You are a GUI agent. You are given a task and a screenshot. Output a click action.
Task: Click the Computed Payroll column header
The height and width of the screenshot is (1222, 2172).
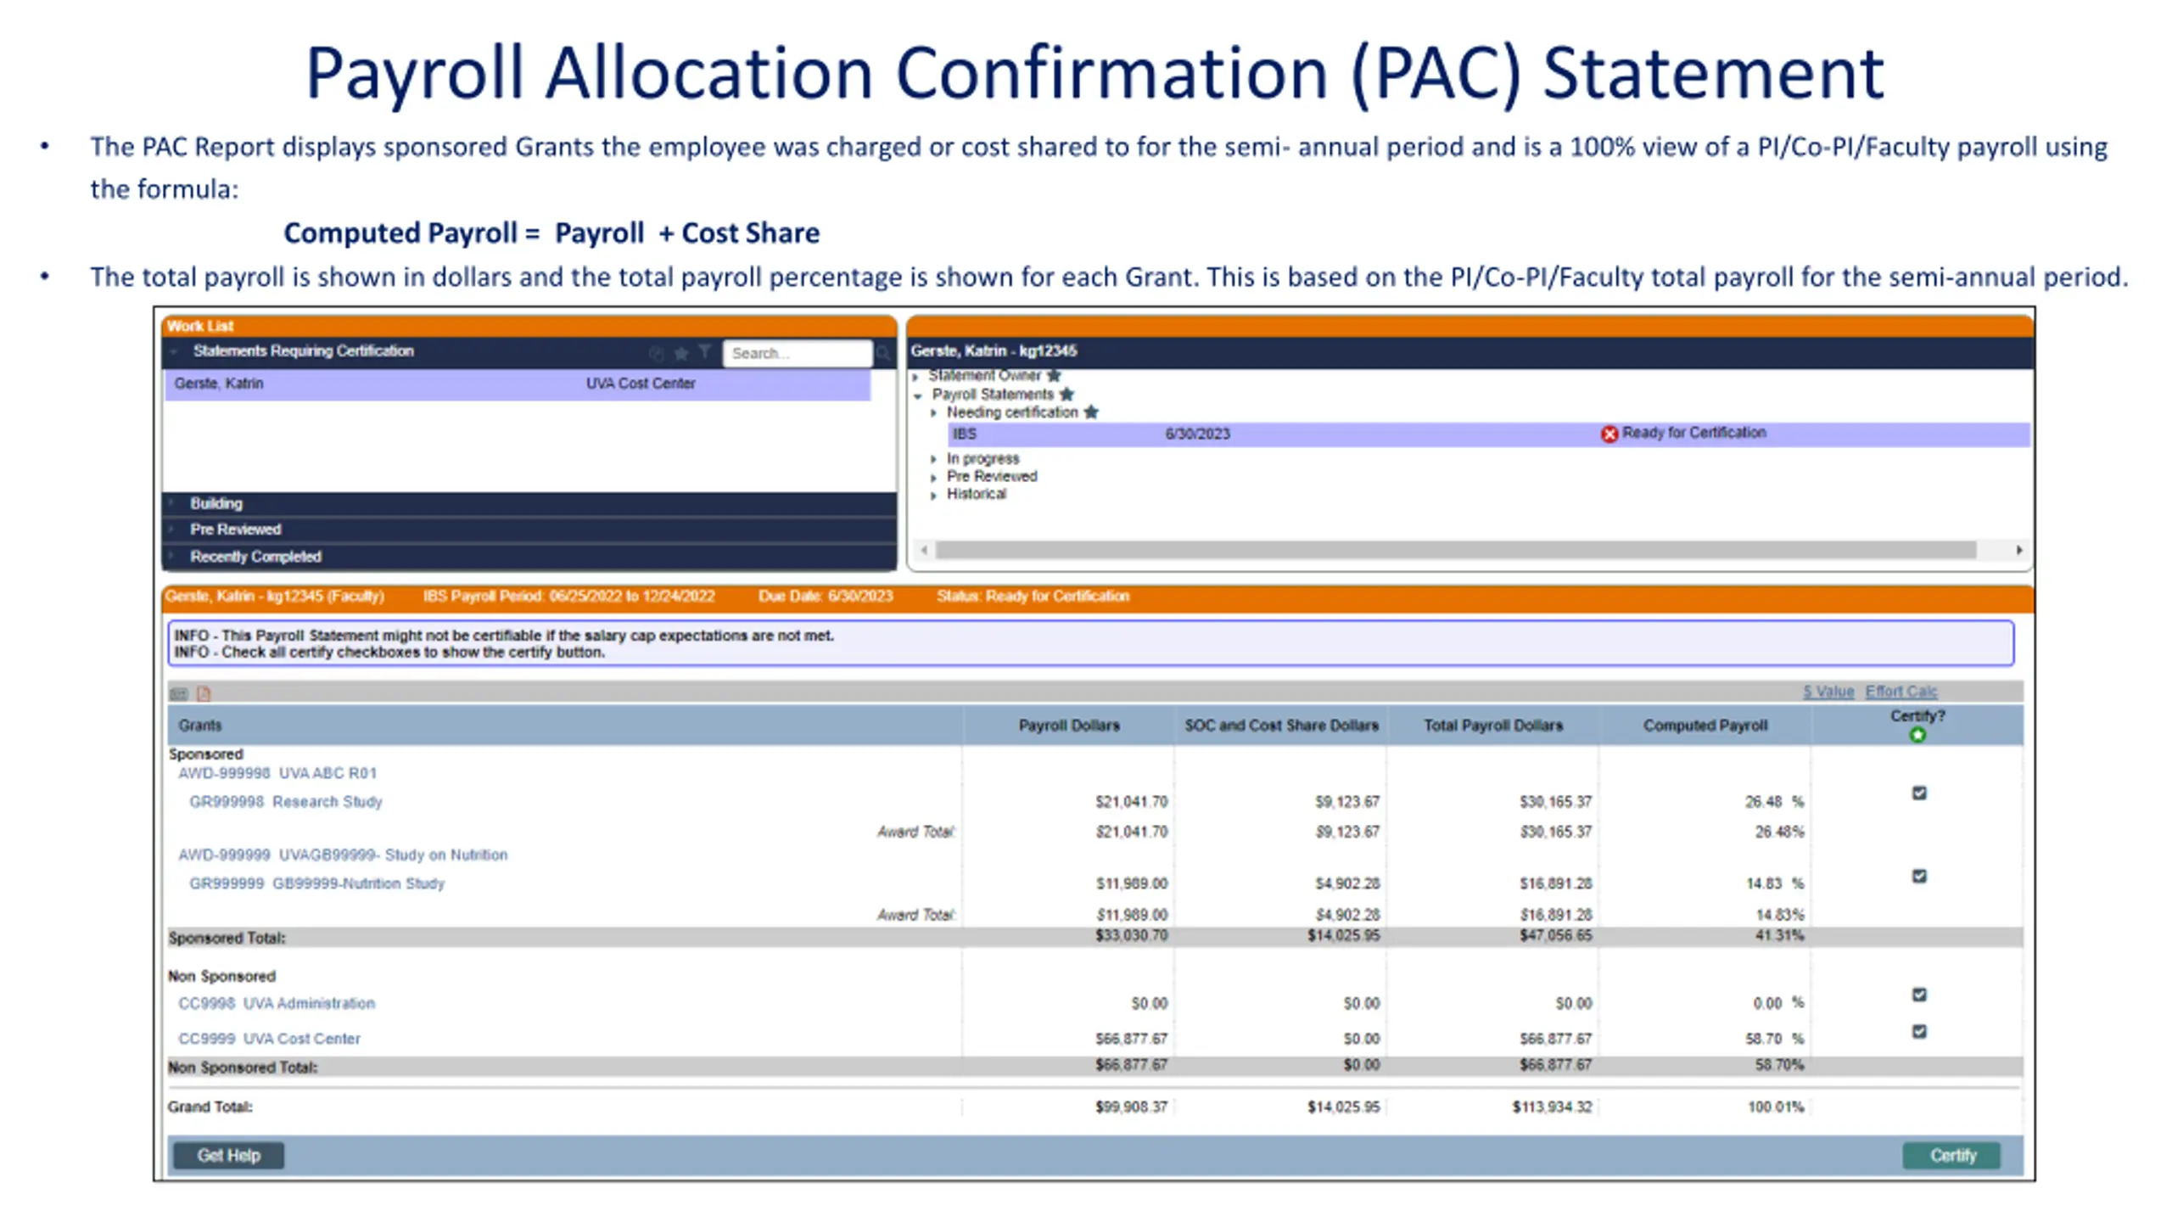pyautogui.click(x=1705, y=726)
